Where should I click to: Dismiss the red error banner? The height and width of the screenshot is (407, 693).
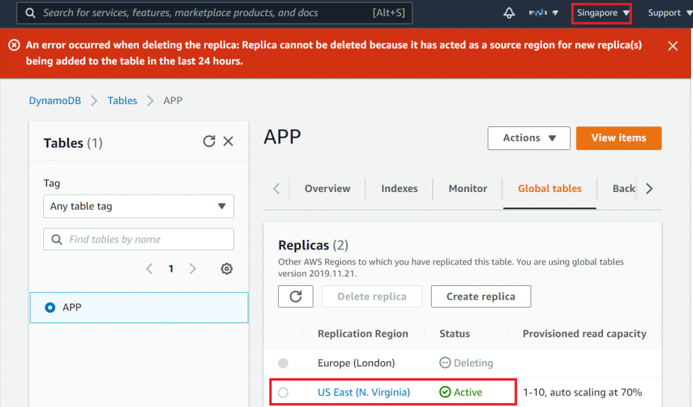pyautogui.click(x=673, y=46)
